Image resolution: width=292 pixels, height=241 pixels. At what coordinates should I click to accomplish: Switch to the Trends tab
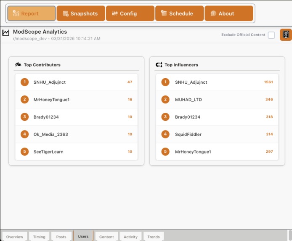pos(154,237)
